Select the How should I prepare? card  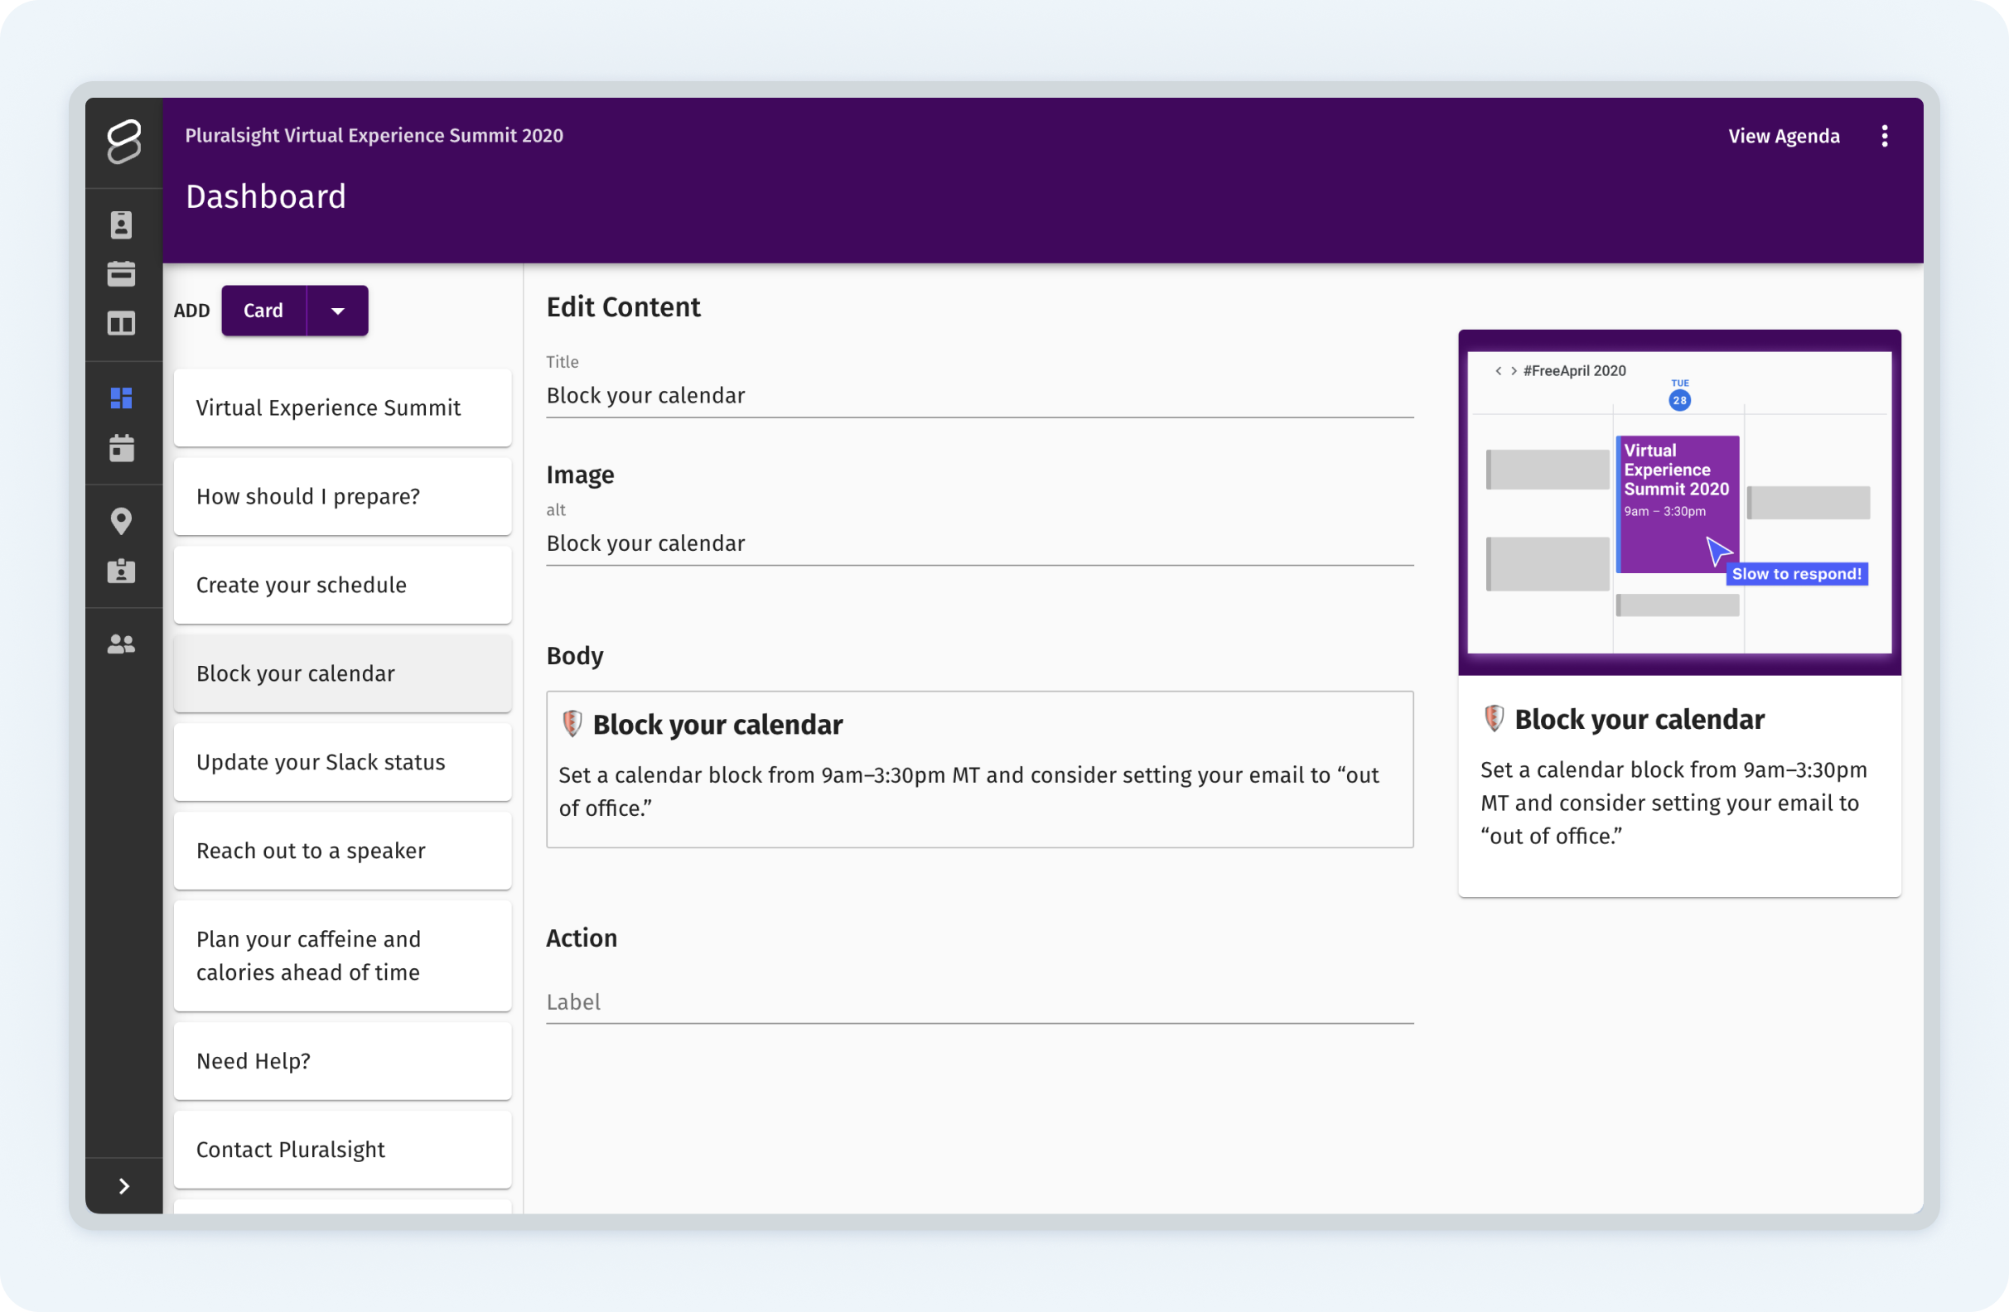tap(343, 497)
